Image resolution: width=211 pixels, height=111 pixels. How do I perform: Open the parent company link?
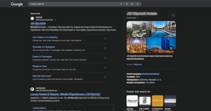click(x=151, y=74)
